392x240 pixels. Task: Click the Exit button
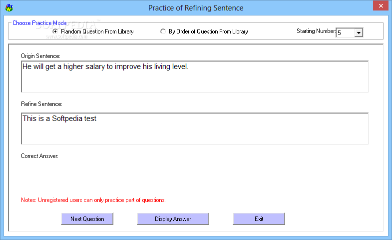(259, 218)
